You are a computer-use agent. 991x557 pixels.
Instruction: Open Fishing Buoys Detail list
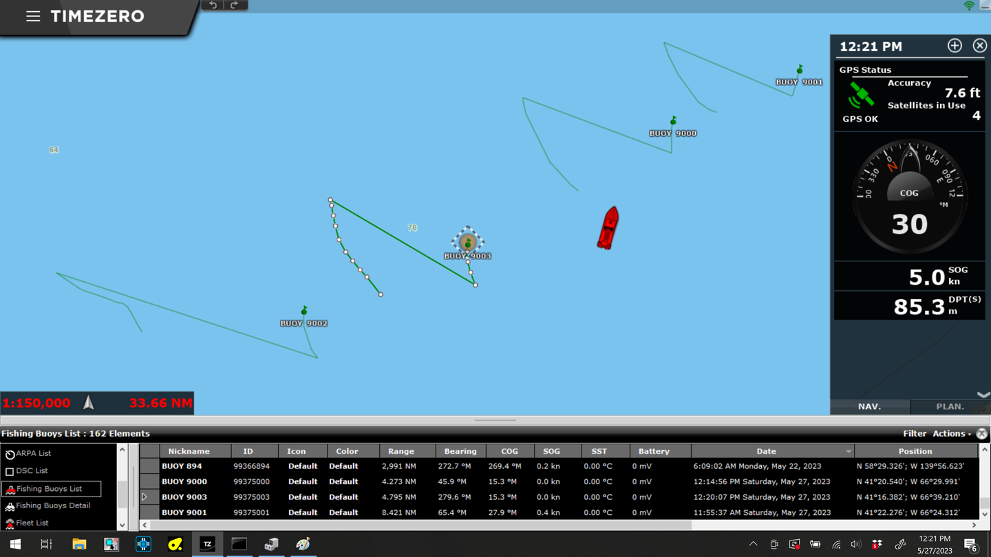(52, 505)
